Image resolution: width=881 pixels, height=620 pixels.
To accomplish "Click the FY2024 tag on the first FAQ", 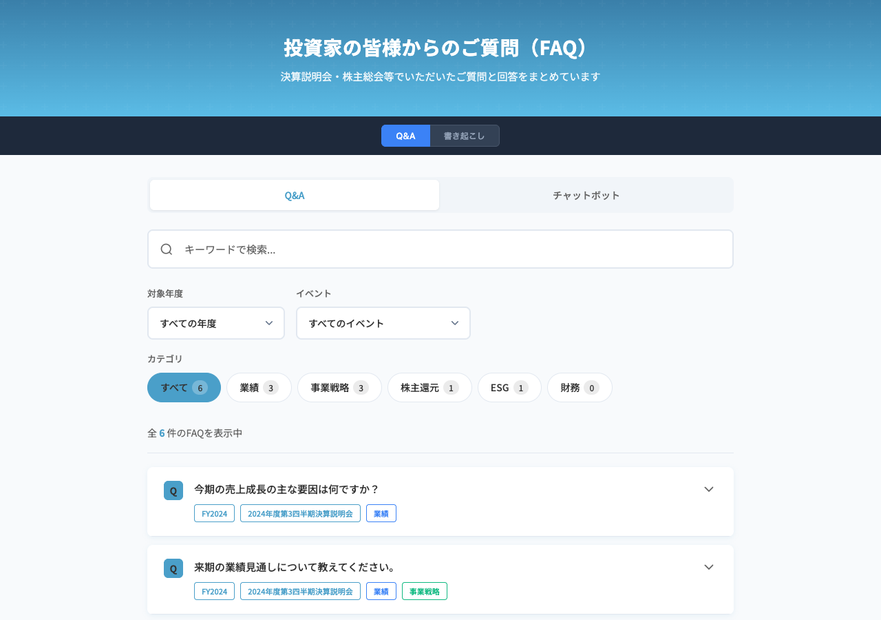I will (x=213, y=513).
